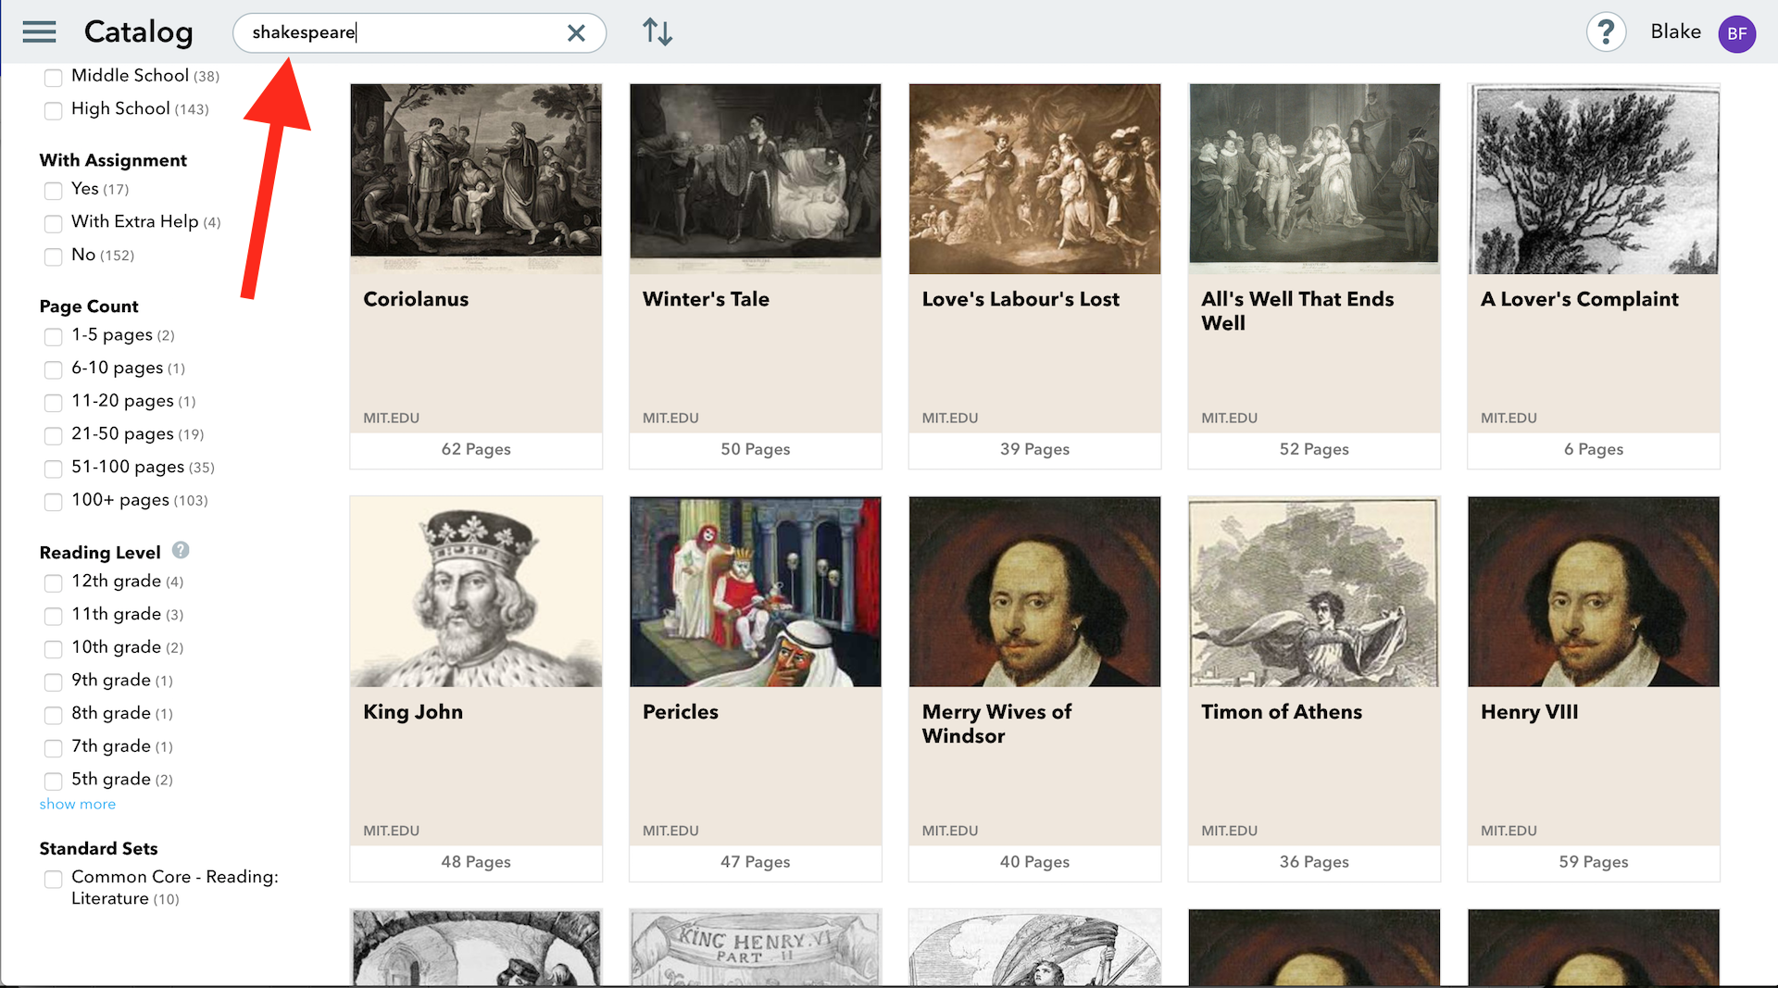Viewport: 1778px width, 988px height.
Task: Open Love's Labour's Lost cover image
Action: point(1034,179)
